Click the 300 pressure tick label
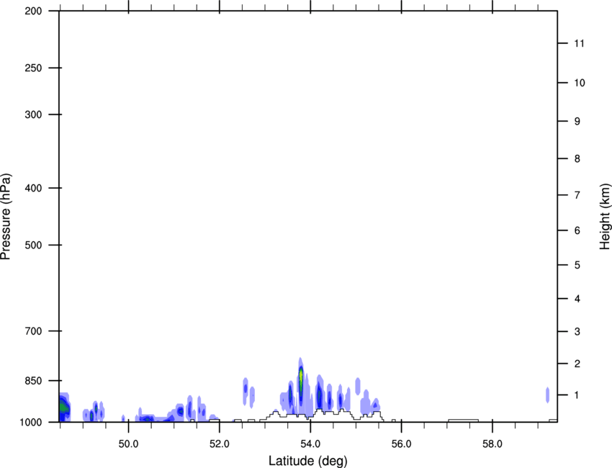 pyautogui.click(x=34, y=114)
